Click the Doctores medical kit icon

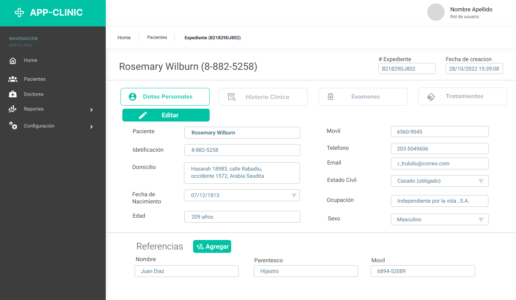point(13,94)
